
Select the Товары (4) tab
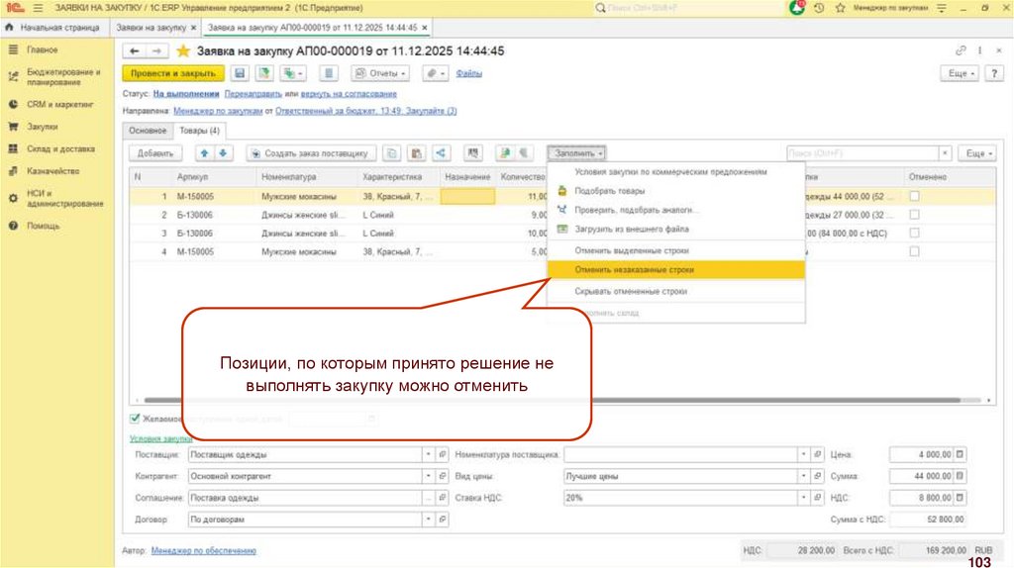tap(199, 131)
